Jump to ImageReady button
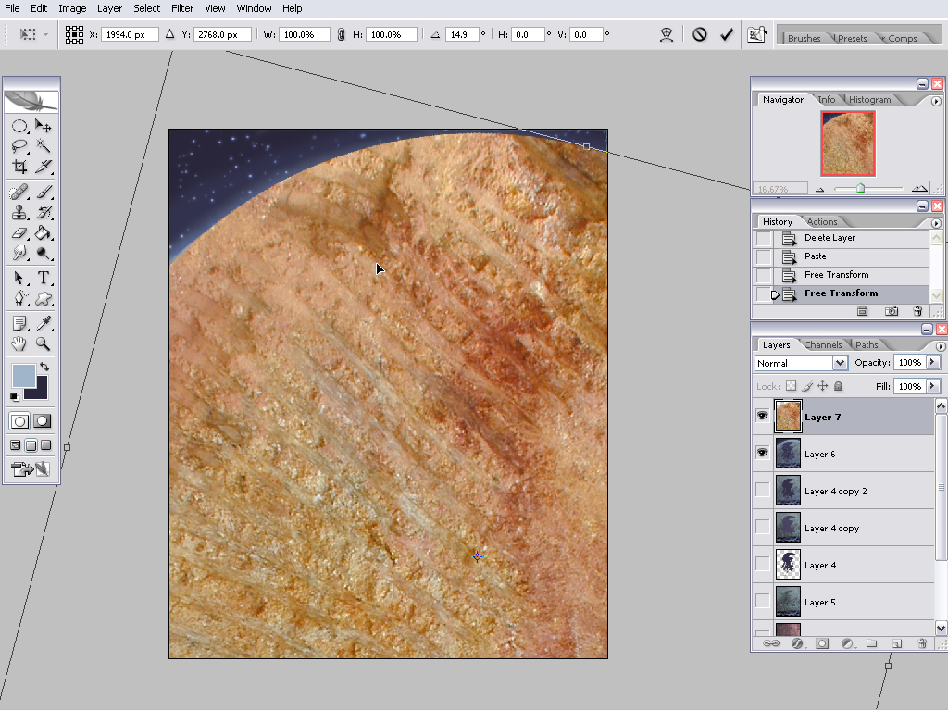Viewport: 948px width, 711px height. coord(31,468)
